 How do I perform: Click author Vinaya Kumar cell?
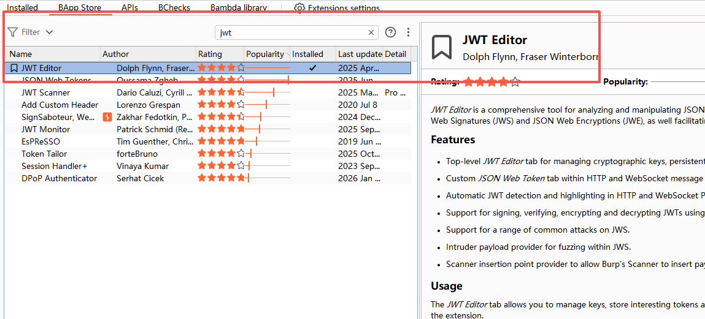click(142, 166)
